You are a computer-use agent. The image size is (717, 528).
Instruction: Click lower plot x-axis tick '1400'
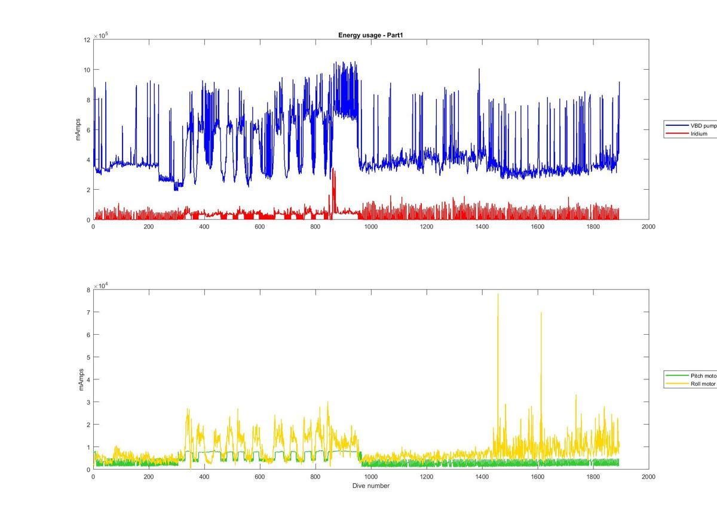tap(482, 477)
